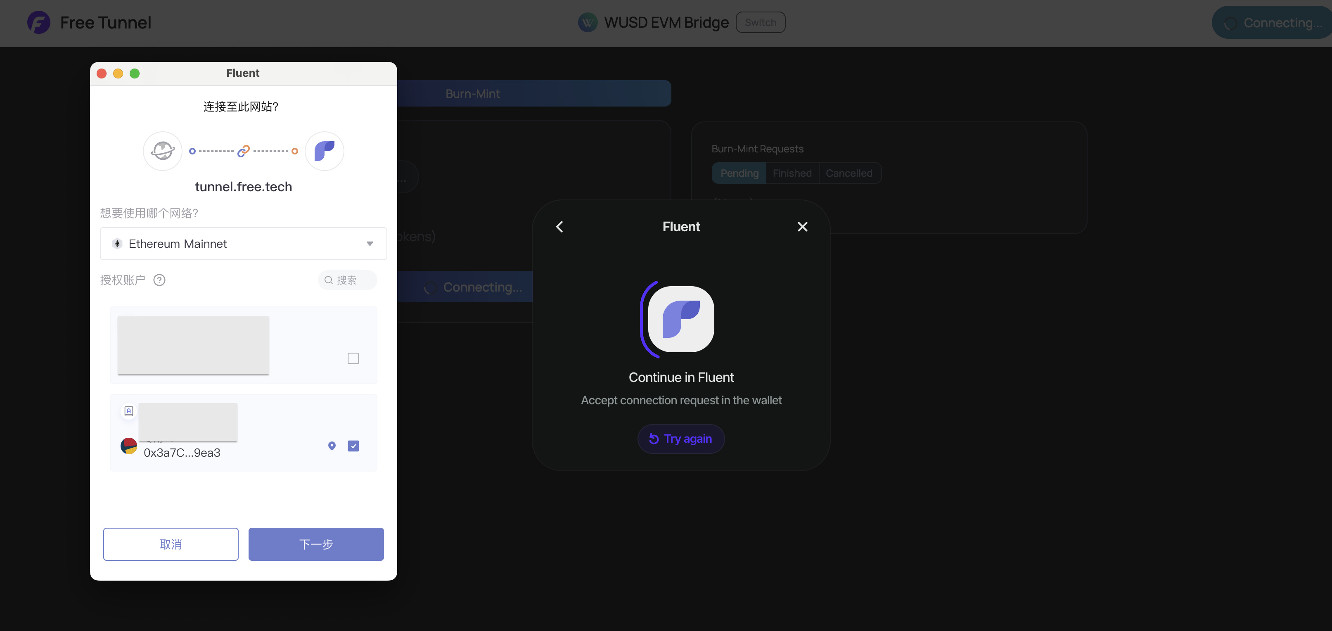Click the Try again button
The image size is (1332, 631).
pos(680,439)
